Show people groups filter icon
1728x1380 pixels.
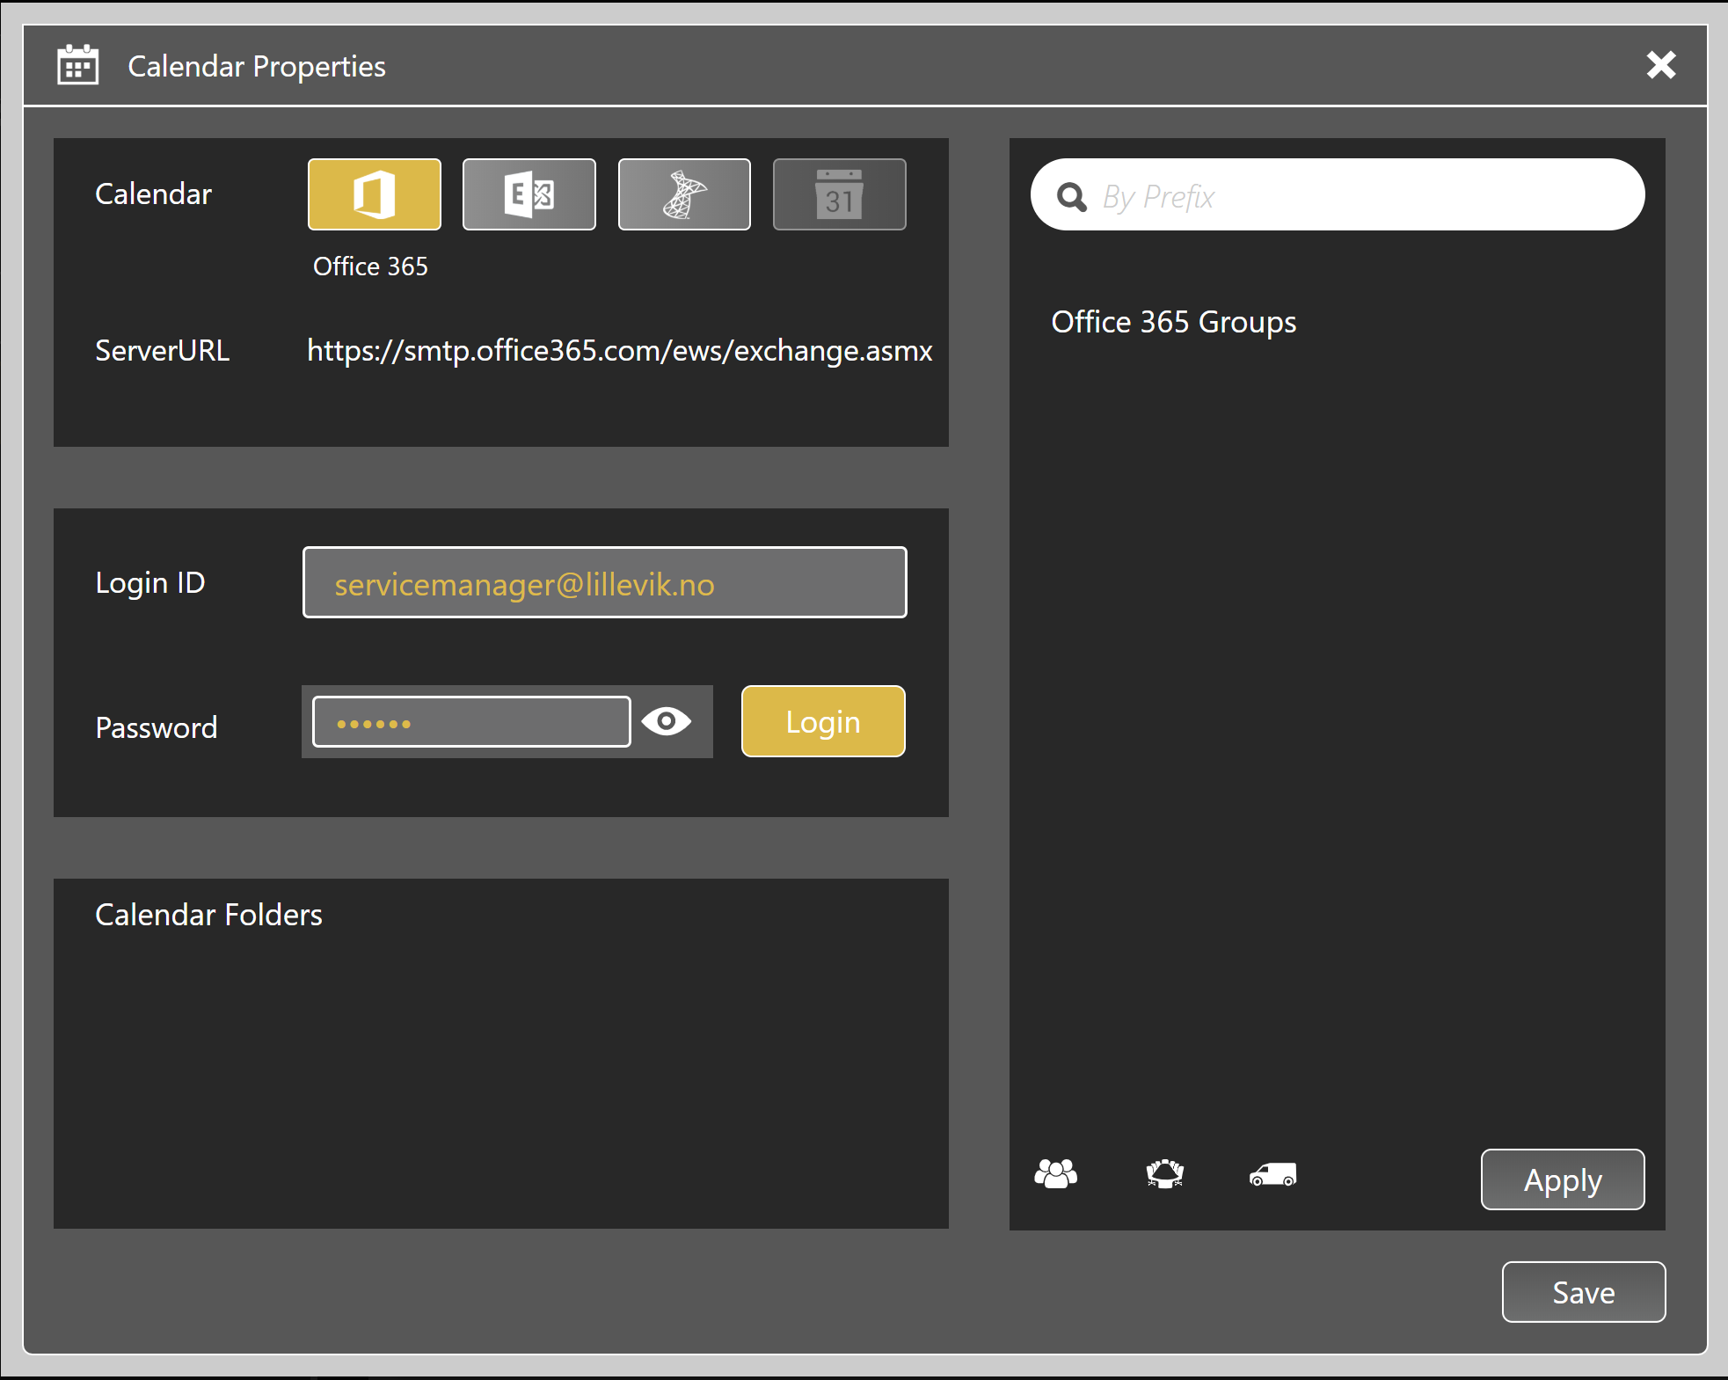coord(1056,1174)
